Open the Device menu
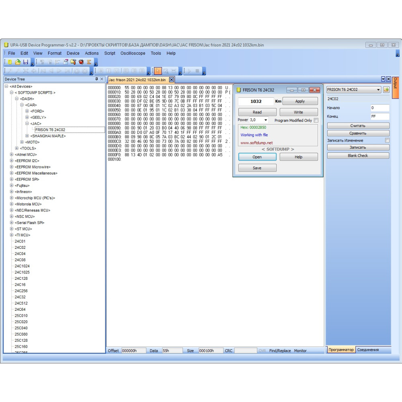Image resolution: width=402 pixels, height=402 pixels. 73,53
